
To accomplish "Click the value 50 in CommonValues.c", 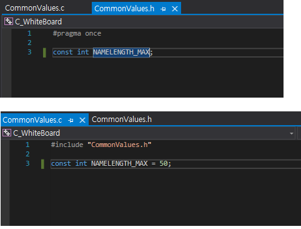I will [164, 163].
